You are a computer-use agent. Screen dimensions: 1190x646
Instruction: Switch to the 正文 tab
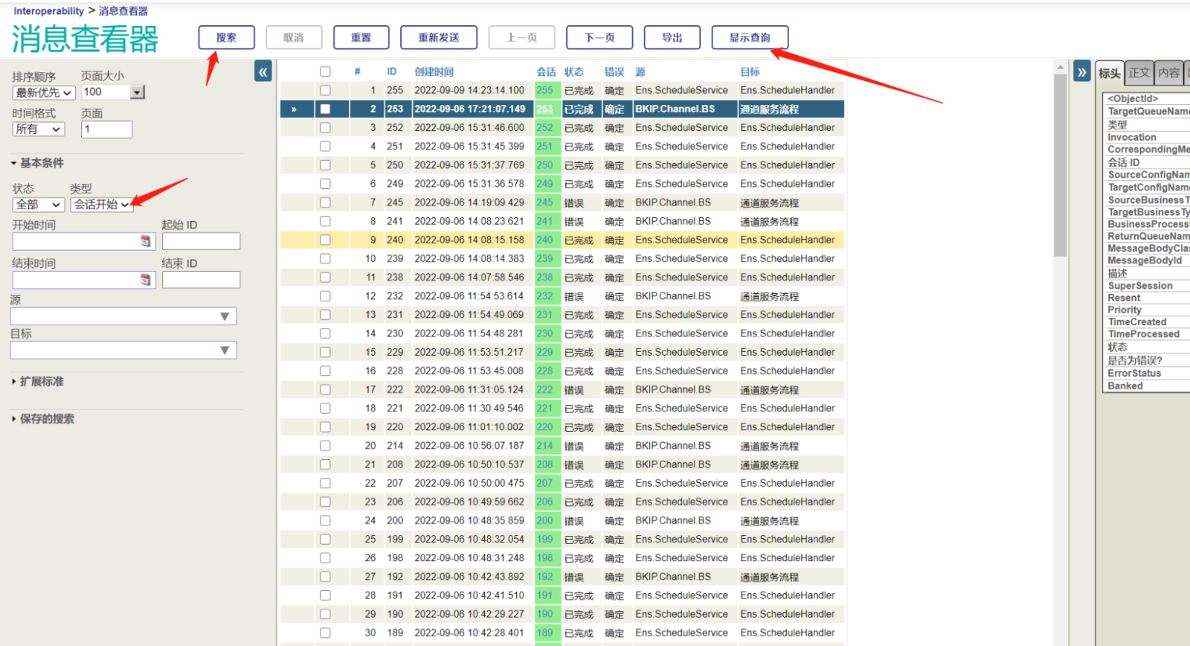click(x=1139, y=72)
